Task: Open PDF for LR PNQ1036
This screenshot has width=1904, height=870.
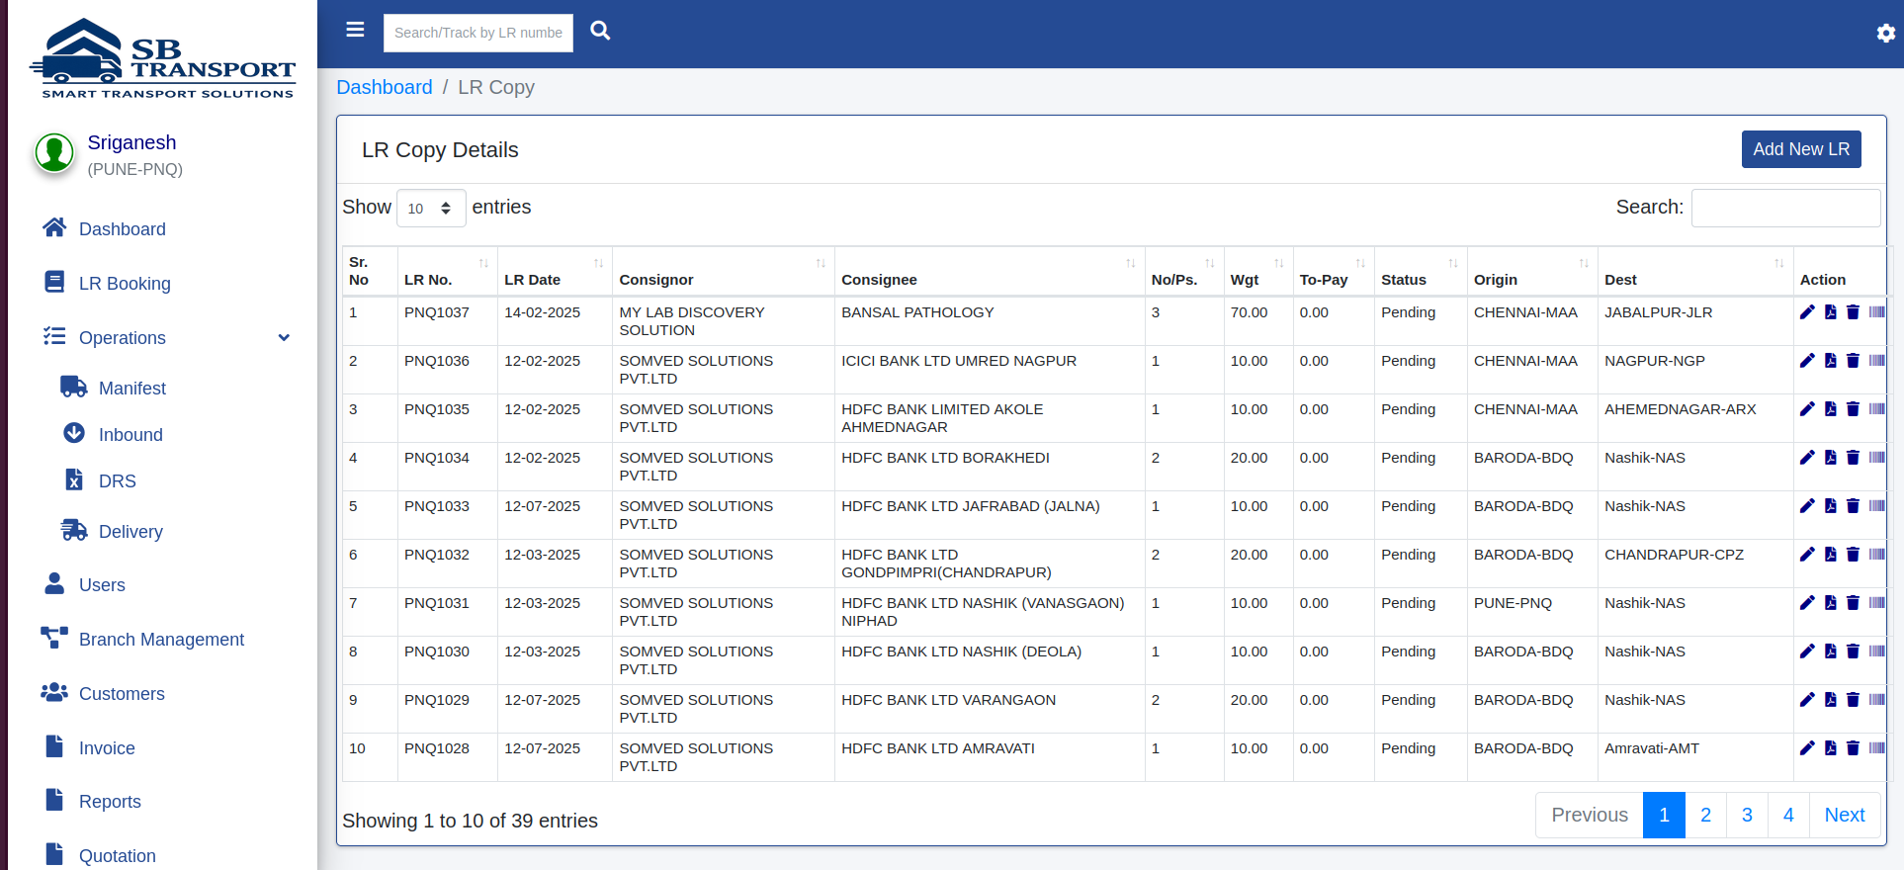Action: (x=1830, y=361)
